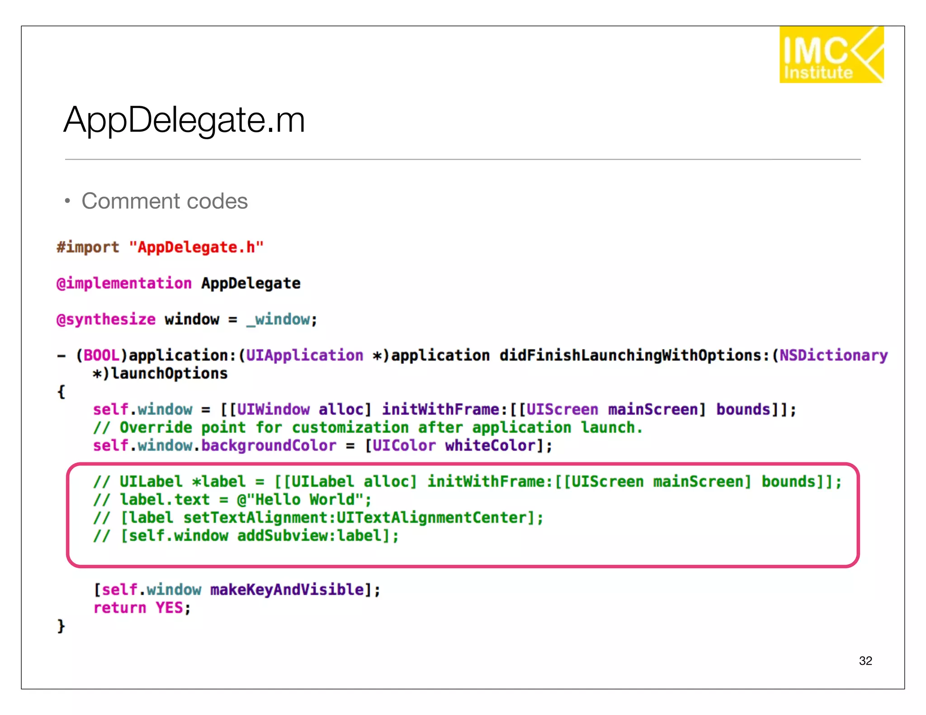
Task: Click the opening curly brace
Action: 61,391
